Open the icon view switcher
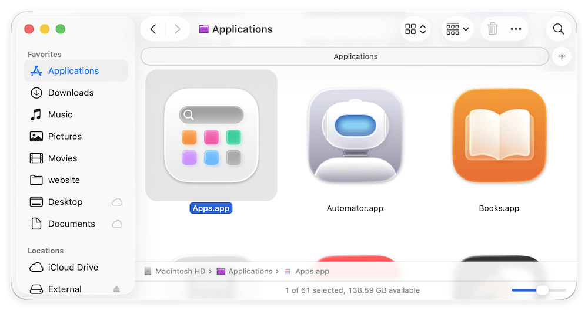 click(x=416, y=29)
